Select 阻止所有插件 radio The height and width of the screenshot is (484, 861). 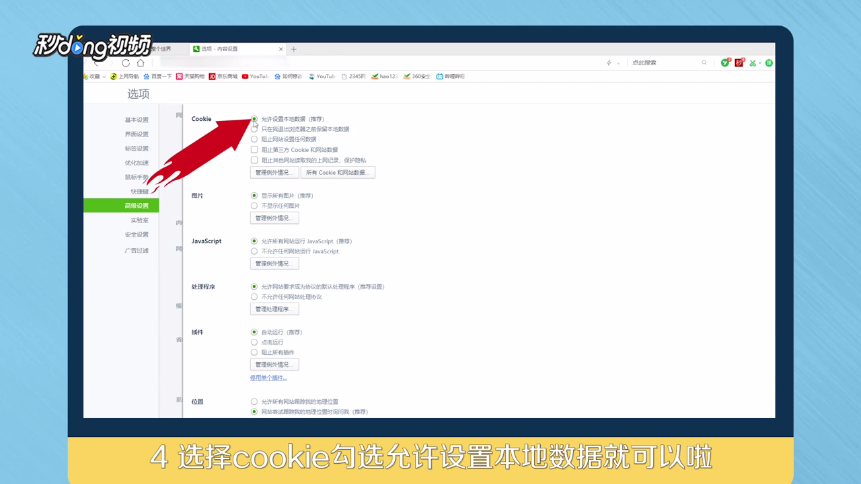pyautogui.click(x=254, y=352)
